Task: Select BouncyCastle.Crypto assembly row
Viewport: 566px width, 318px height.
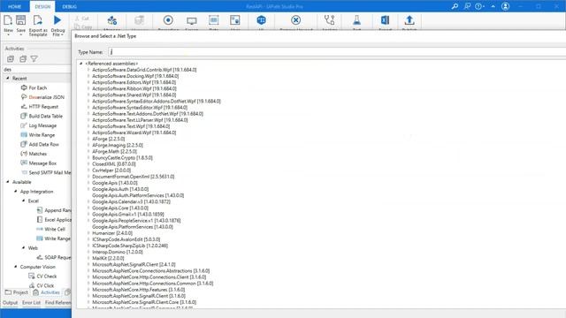Action: pos(122,157)
